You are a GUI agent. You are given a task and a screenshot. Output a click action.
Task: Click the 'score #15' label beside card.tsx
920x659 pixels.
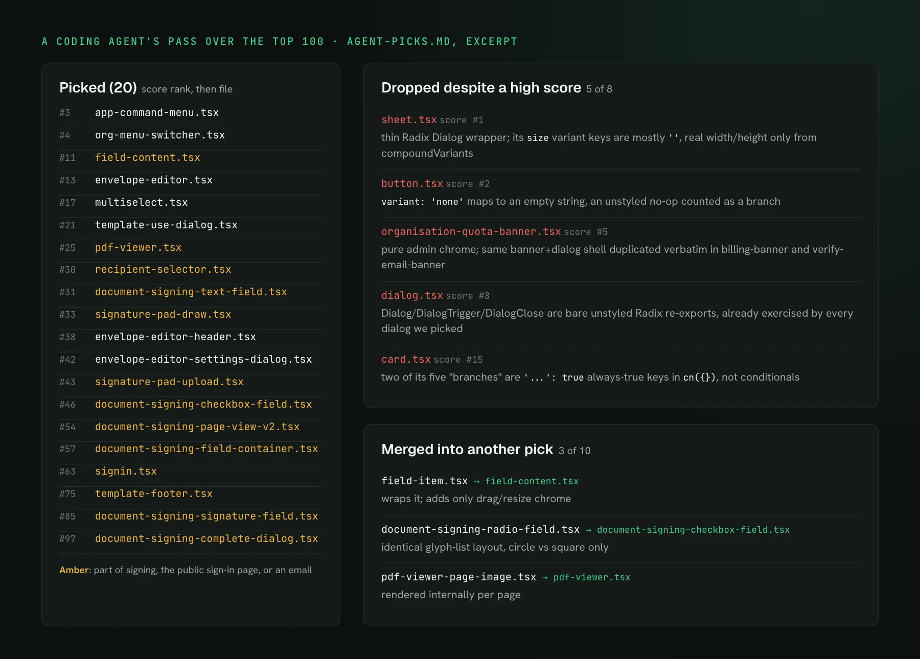point(458,360)
